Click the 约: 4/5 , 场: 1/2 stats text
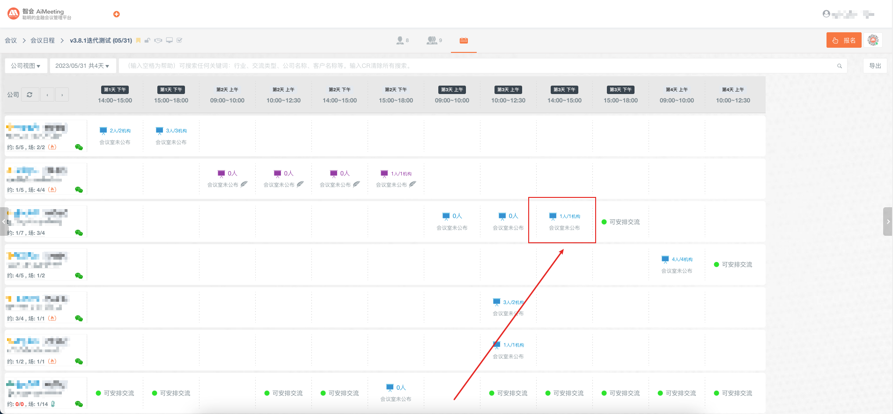Screen dimensions: 893x414 click(26, 276)
